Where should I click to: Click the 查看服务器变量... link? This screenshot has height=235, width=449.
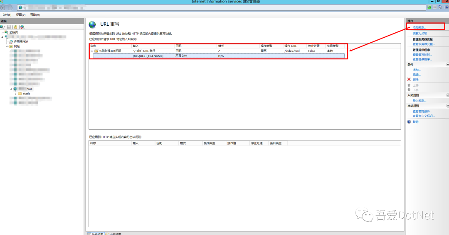pos(423,44)
